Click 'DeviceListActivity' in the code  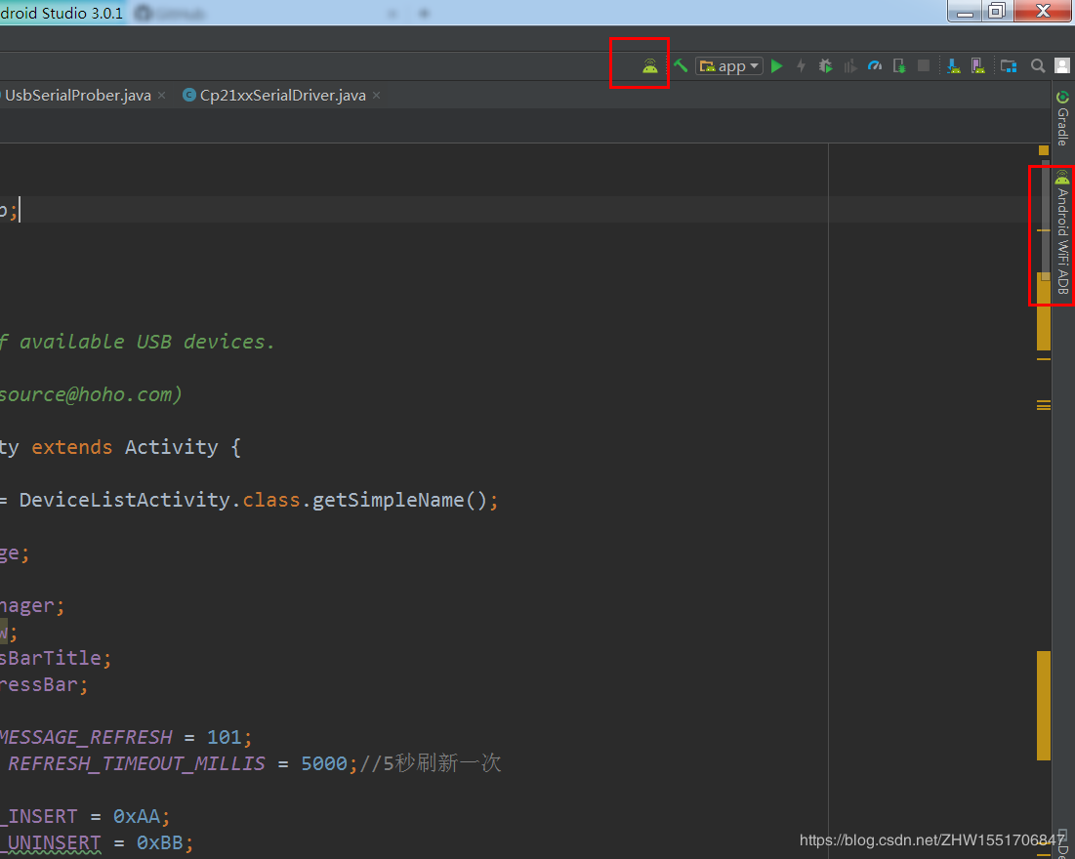125,500
